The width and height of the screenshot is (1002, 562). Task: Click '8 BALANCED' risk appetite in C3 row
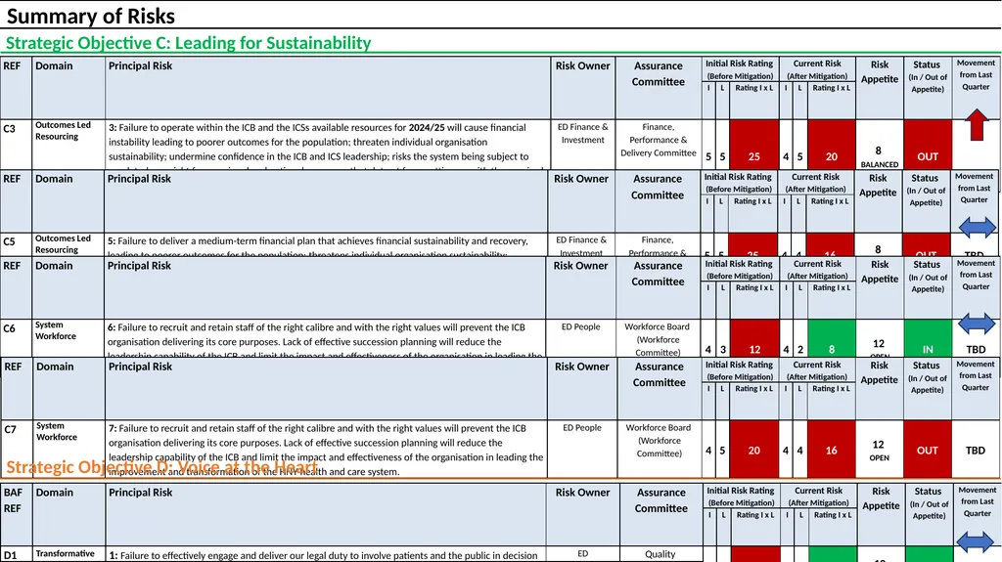click(880, 156)
